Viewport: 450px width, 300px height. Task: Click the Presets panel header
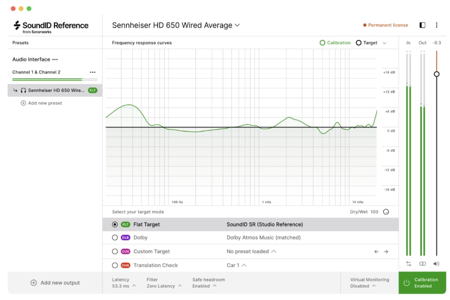[20, 43]
